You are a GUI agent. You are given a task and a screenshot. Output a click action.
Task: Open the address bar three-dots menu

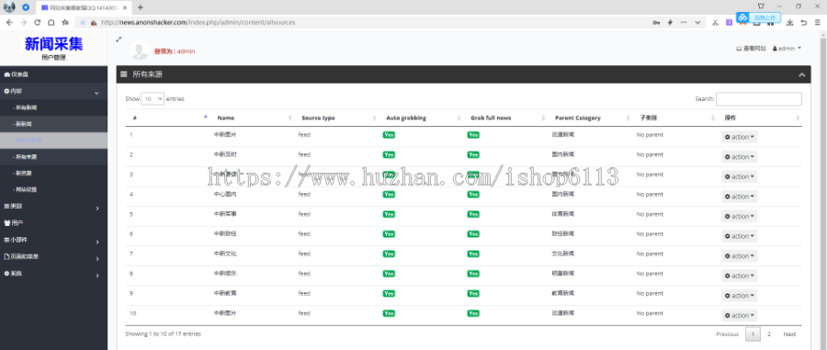pyautogui.click(x=684, y=23)
